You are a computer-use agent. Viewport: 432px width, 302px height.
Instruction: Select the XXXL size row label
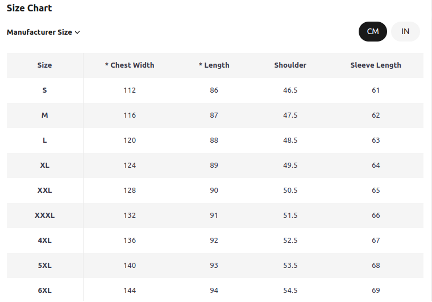click(45, 216)
